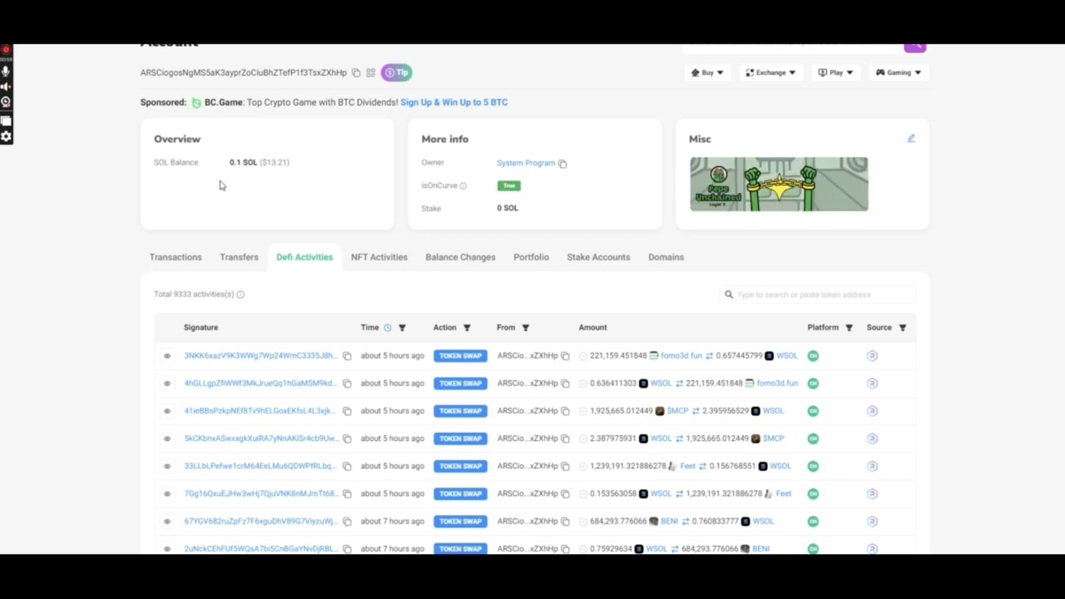
Task: Click the microphone icon in recorder bar
Action: [x=6, y=72]
